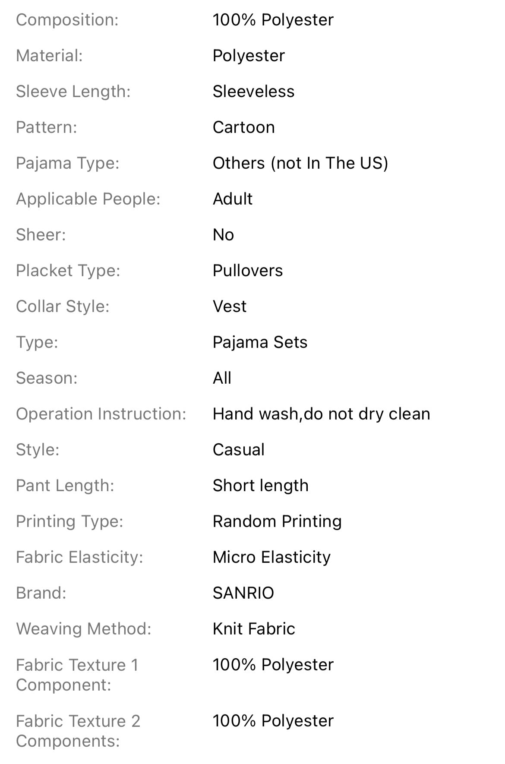
Task: Select the "Sleeveless" sleeve length value
Action: [253, 92]
